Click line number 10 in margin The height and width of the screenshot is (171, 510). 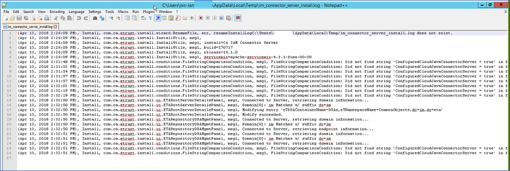8,76
